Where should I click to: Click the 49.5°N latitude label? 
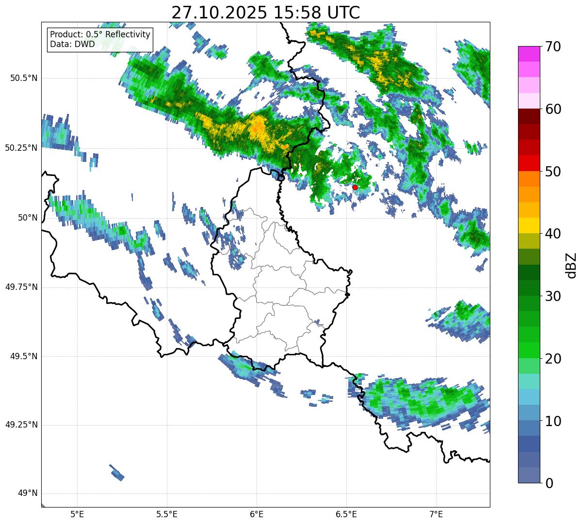[24, 356]
